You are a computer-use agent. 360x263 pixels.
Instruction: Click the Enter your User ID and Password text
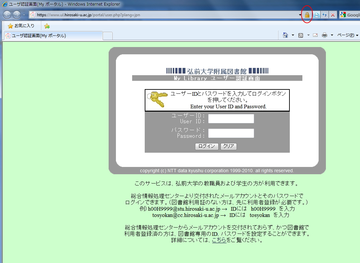pos(229,107)
